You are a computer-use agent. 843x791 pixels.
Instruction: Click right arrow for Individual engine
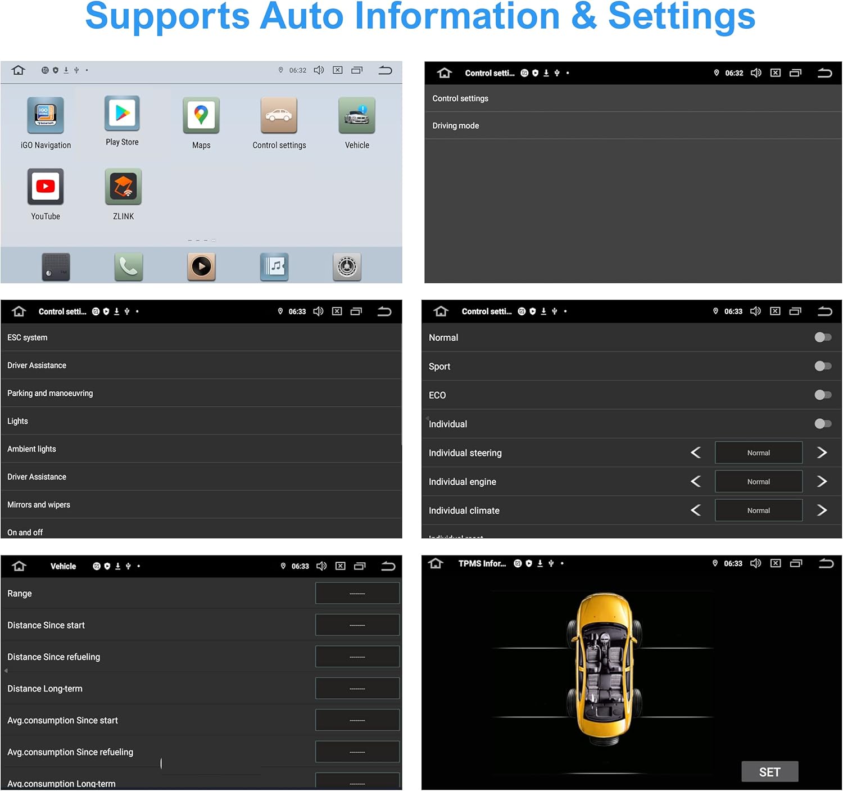tap(822, 481)
